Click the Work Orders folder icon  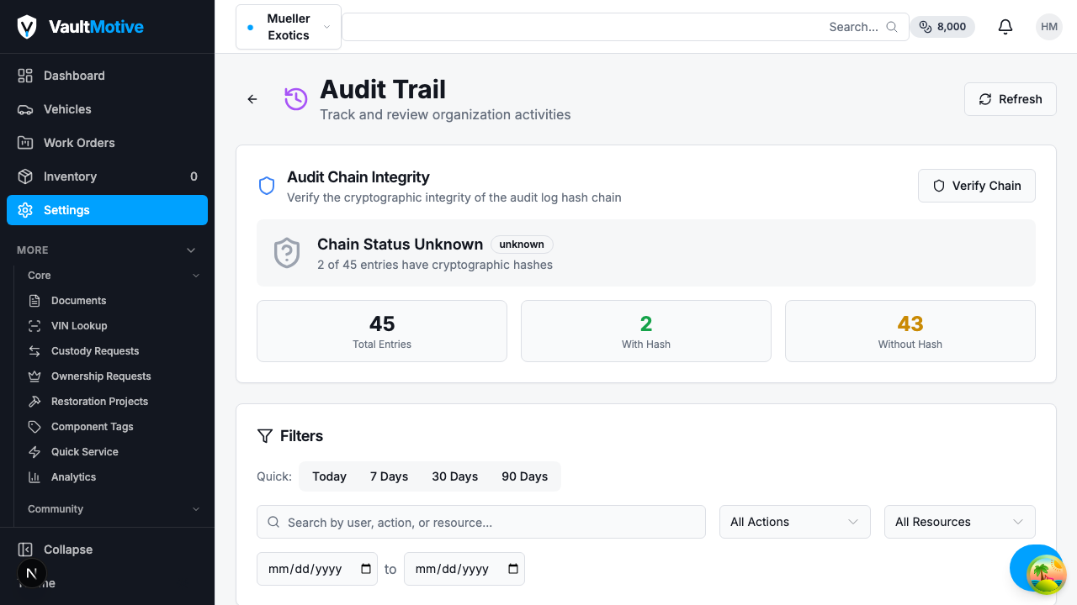25,143
